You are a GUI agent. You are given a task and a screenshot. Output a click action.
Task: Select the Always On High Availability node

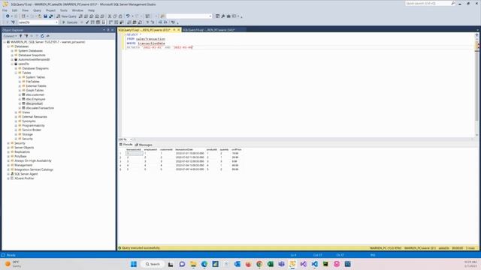coord(33,161)
